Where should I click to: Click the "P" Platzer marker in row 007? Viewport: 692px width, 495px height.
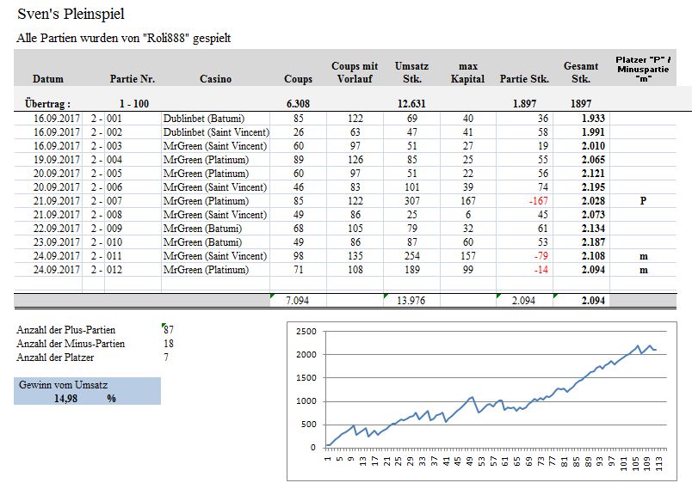[642, 200]
